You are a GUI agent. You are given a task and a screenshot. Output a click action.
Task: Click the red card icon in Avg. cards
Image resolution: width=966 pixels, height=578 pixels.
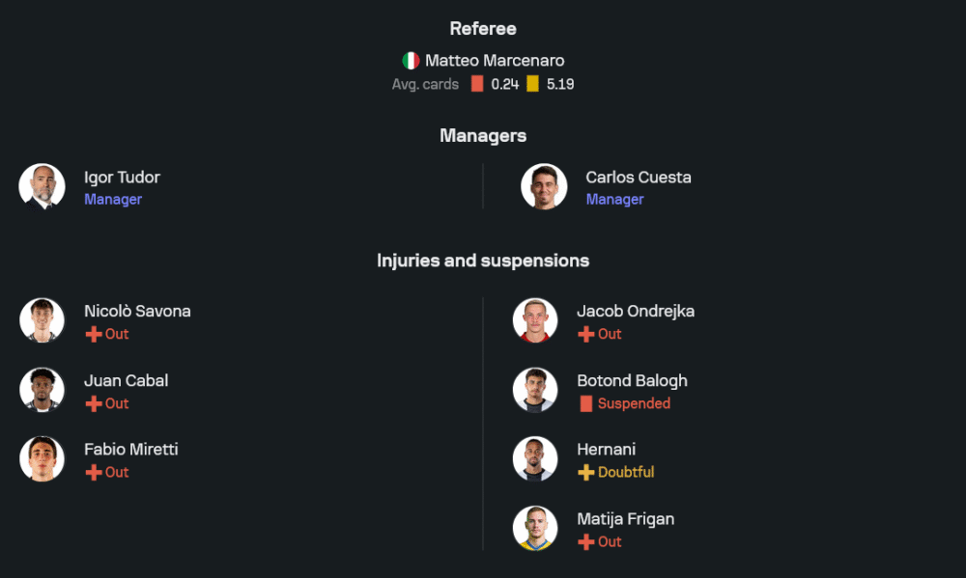click(477, 84)
